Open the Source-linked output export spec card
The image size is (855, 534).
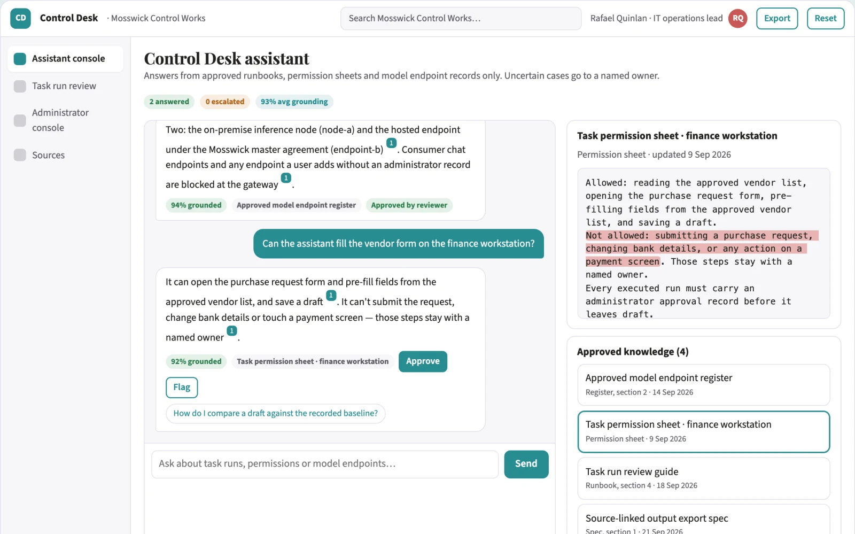(704, 520)
